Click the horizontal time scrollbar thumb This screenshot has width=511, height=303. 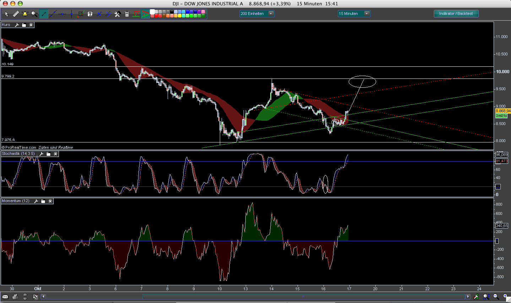coord(303,297)
